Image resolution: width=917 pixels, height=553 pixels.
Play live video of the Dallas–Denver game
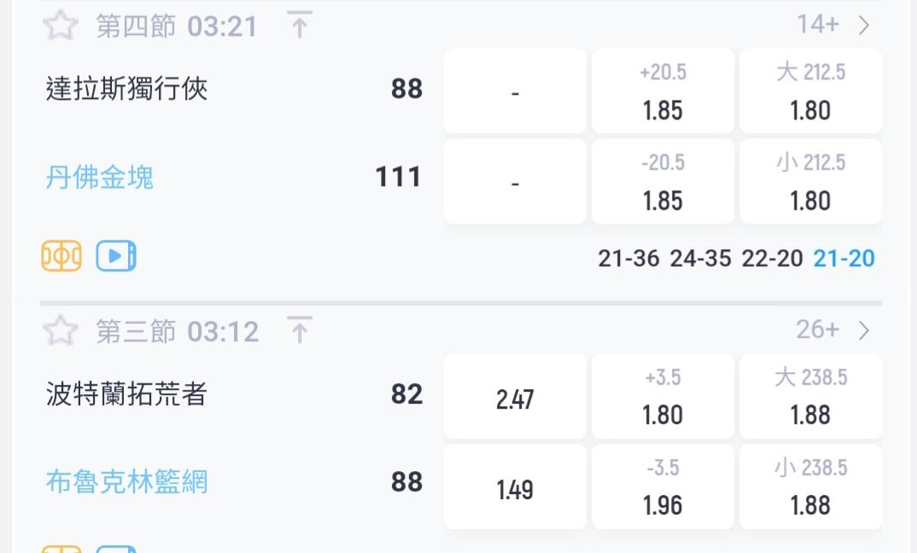tap(116, 256)
